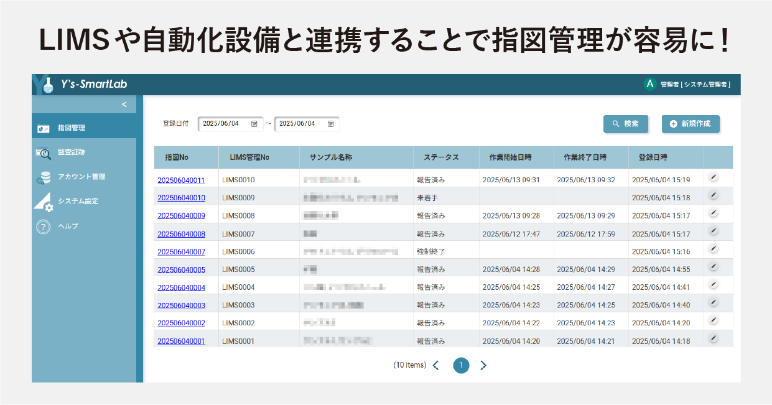Image resolution: width=772 pixels, height=405 pixels.
Task: Click edit pencil icon for row LIMS0010
Action: 714,177
